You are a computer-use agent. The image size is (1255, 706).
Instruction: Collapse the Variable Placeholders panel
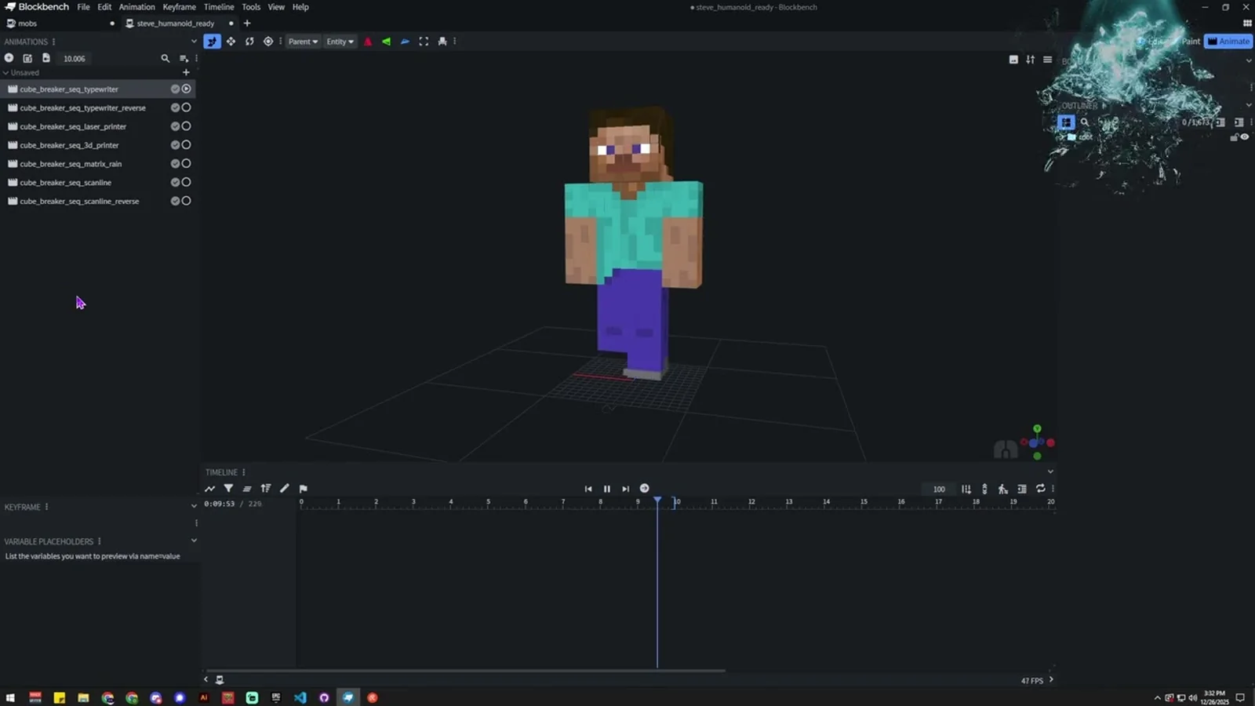coord(194,540)
